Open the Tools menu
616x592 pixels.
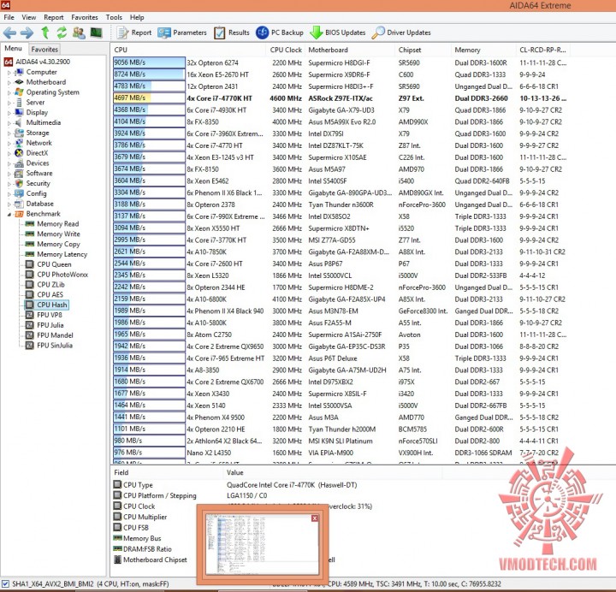114,17
